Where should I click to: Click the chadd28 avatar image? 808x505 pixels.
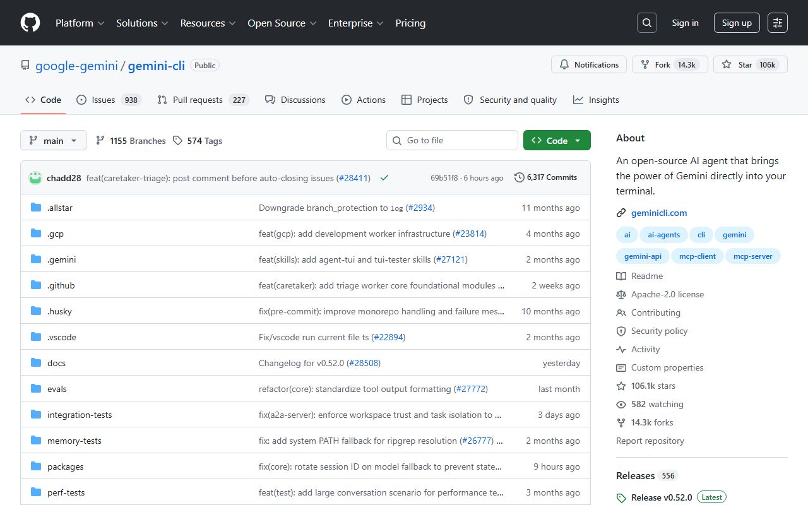click(x=35, y=178)
